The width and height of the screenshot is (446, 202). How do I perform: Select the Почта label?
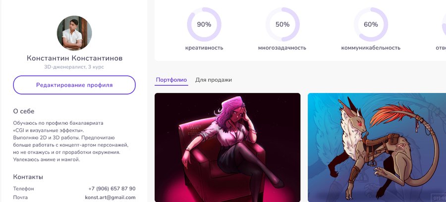point(20,198)
